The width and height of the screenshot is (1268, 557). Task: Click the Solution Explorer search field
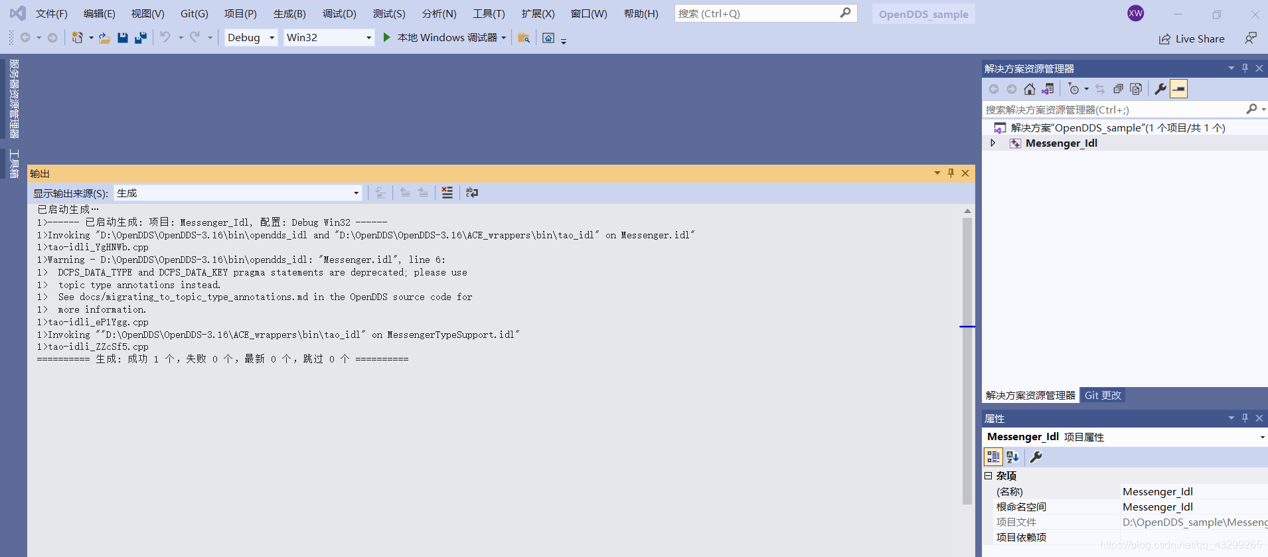pyautogui.click(x=1114, y=110)
